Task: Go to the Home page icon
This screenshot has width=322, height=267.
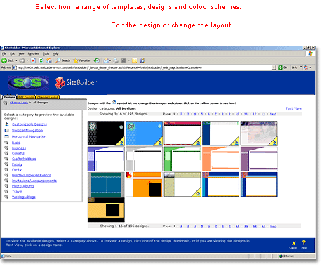Action: (x=49, y=60)
